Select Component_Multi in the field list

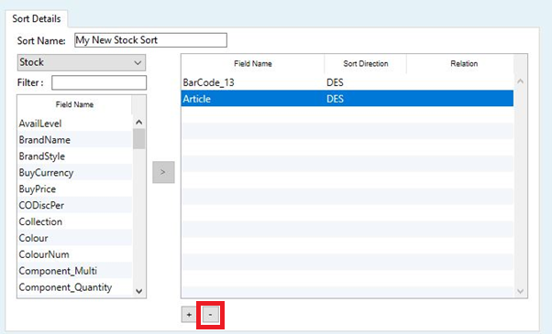coord(74,271)
